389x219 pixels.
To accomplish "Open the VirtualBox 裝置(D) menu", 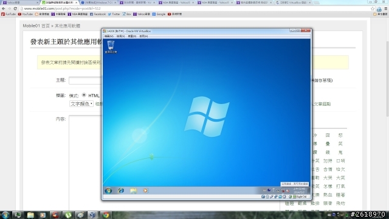I will point(132,36).
